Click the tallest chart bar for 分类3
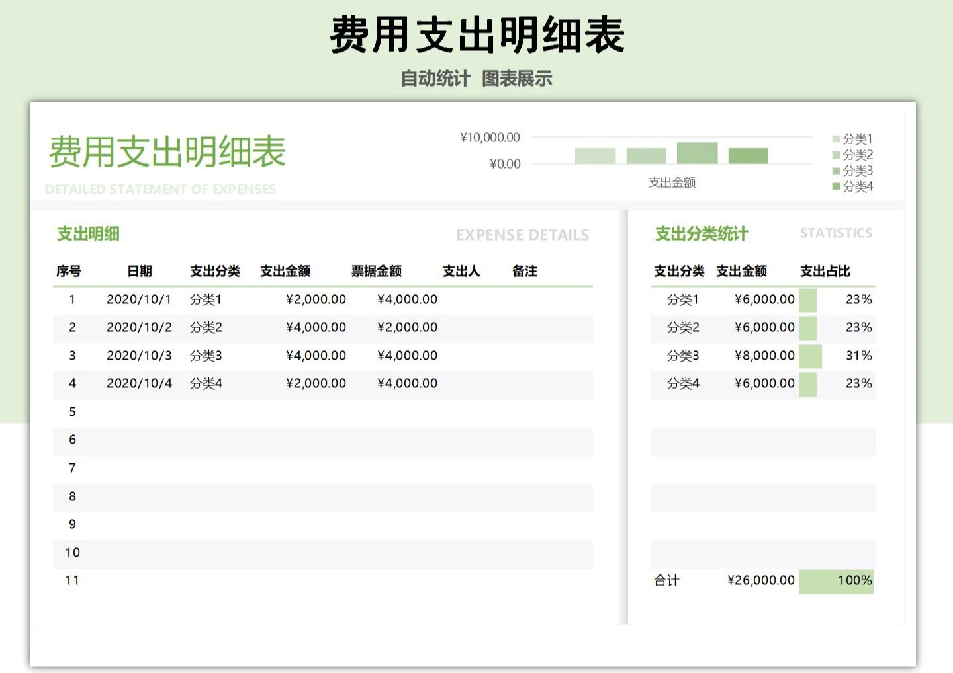 [x=697, y=153]
